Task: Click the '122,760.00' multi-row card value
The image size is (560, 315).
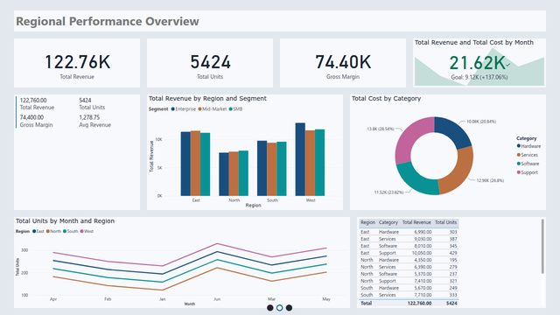Action: [x=33, y=101]
